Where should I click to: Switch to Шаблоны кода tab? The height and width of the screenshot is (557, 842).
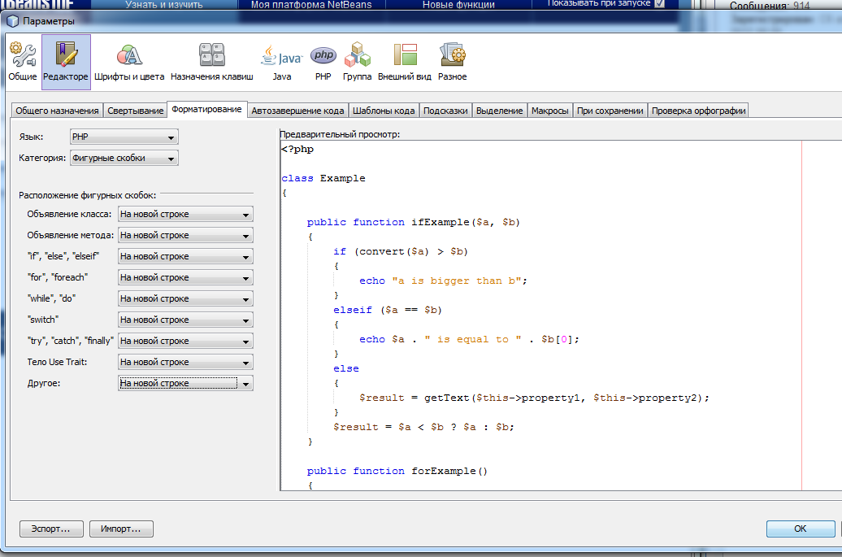(384, 110)
